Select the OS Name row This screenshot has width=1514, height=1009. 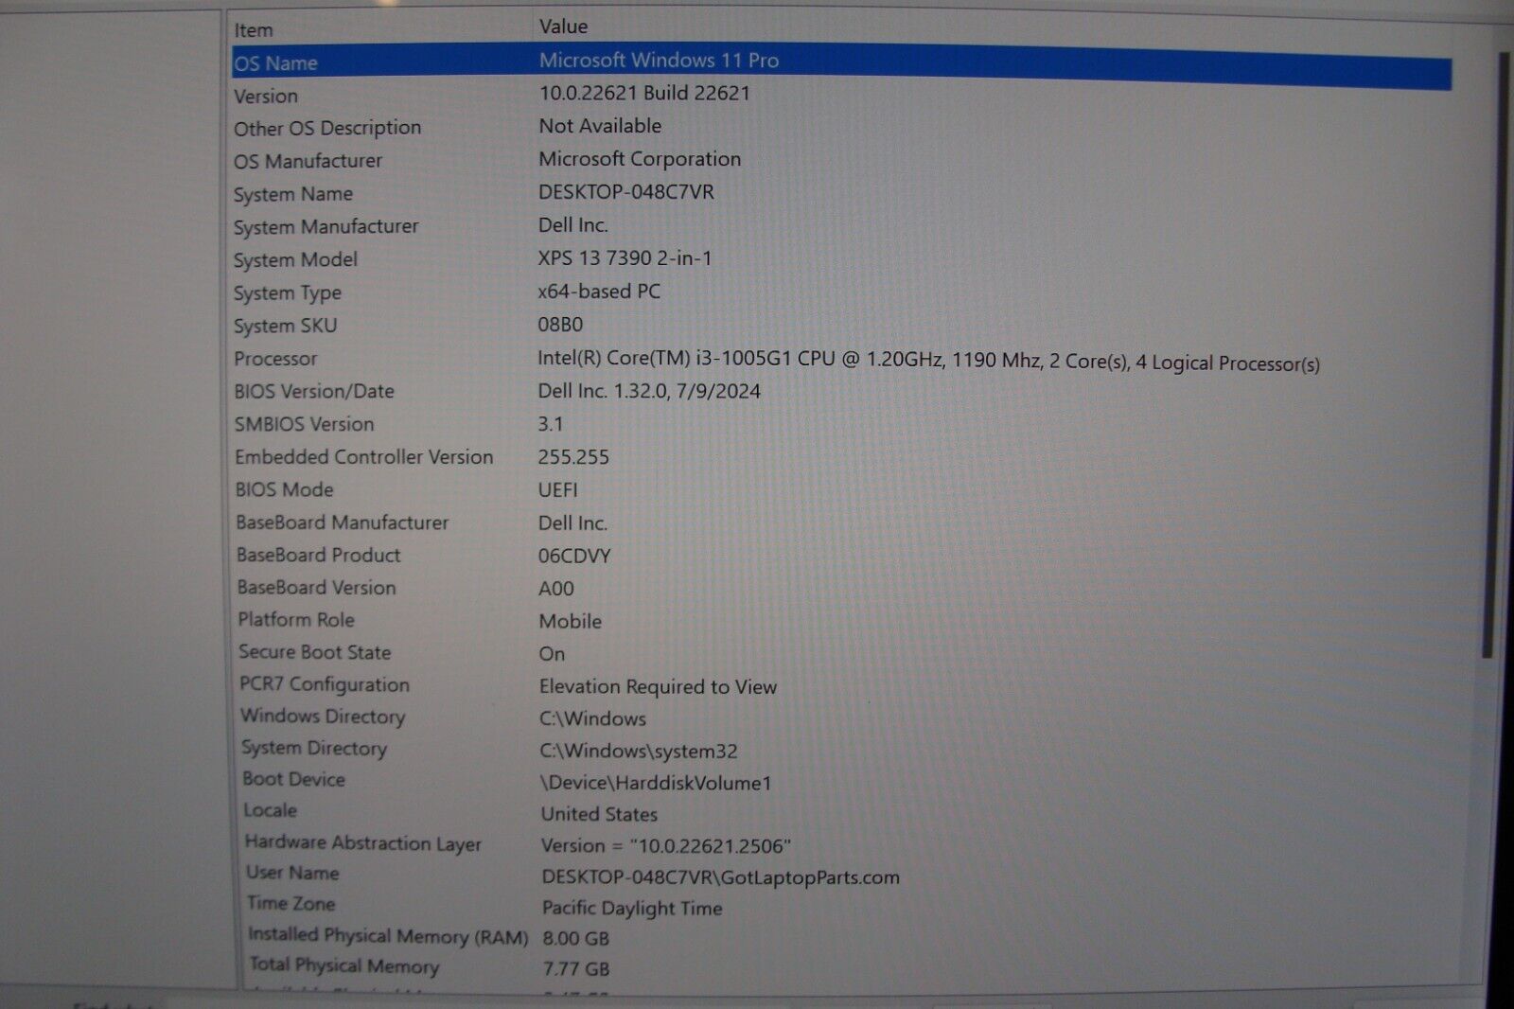tap(841, 64)
